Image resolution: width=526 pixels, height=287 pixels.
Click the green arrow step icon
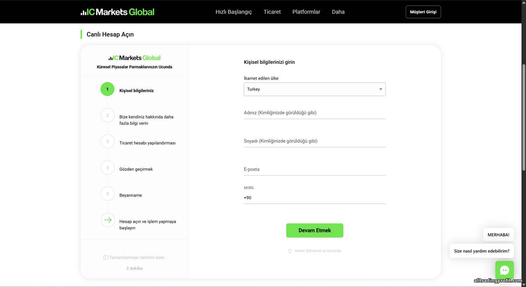click(107, 220)
